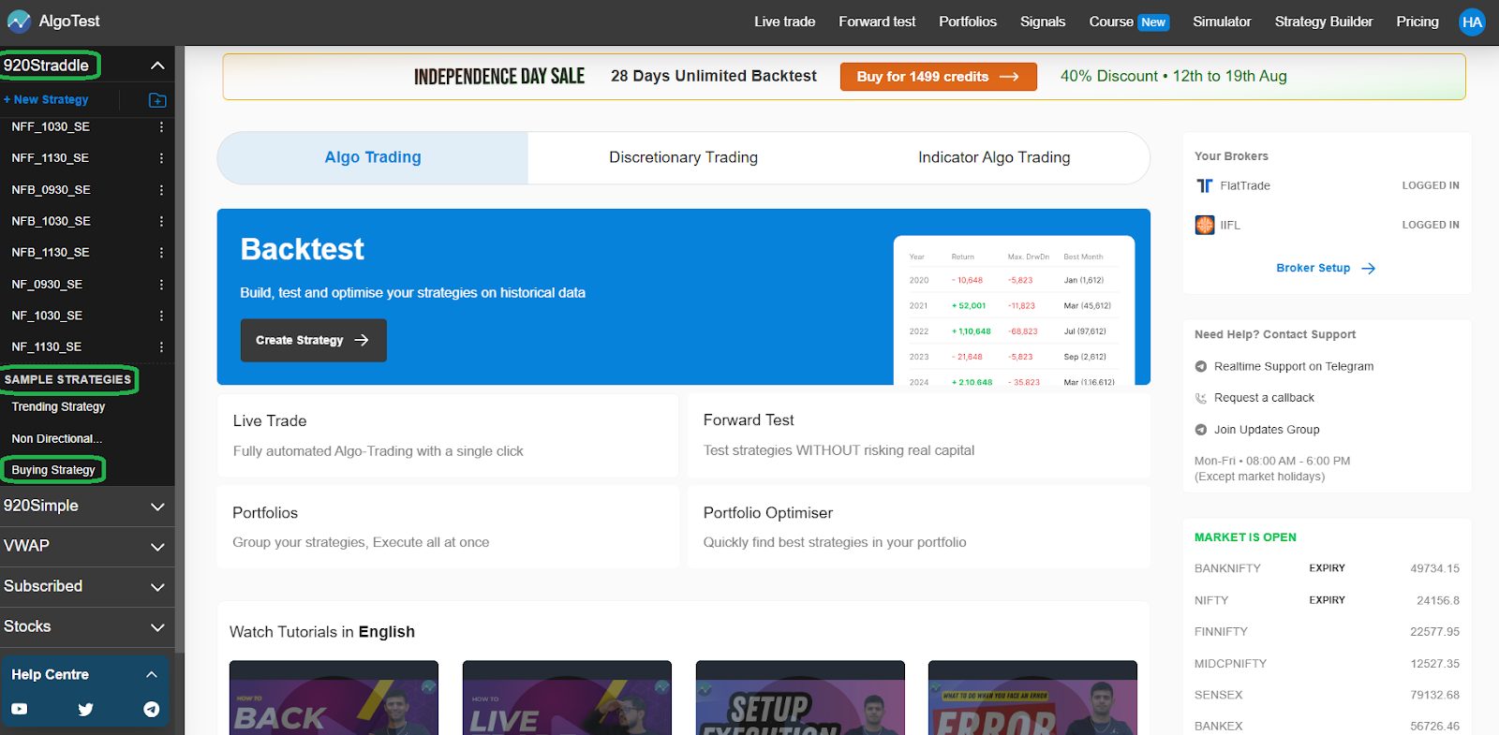Click Telegram icon beside Join Updates Group
This screenshot has height=735, width=1499.
(x=1201, y=430)
